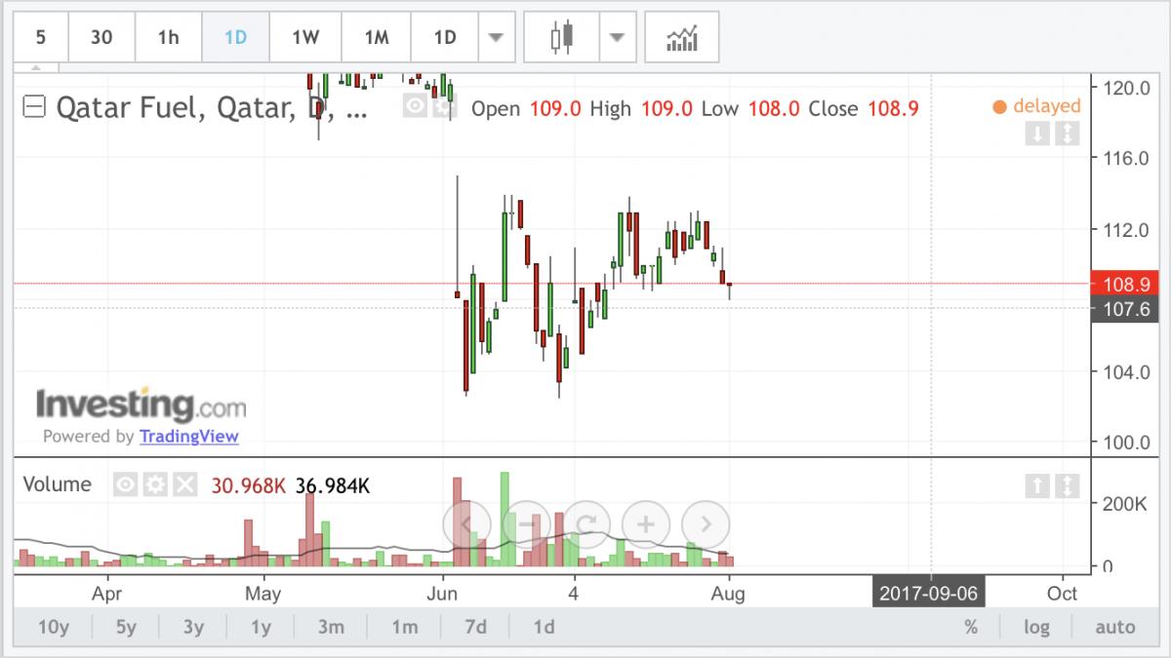Viewport: 1171px width, 658px height.
Task: Click the Aug time axis label
Action: (729, 593)
